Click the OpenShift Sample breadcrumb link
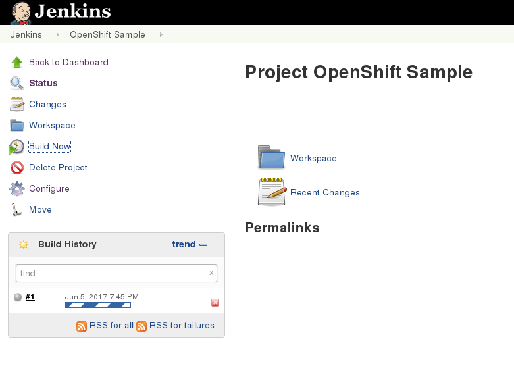 (107, 34)
